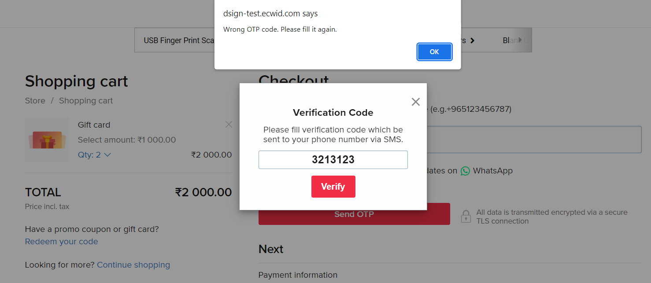The height and width of the screenshot is (283, 651).
Task: Open the USB Finger Print Scanner category
Action: point(179,40)
